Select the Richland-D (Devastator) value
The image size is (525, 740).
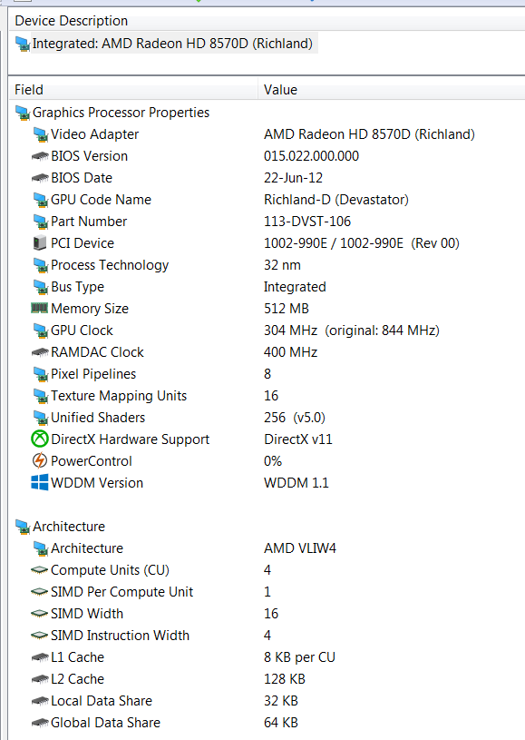(336, 200)
